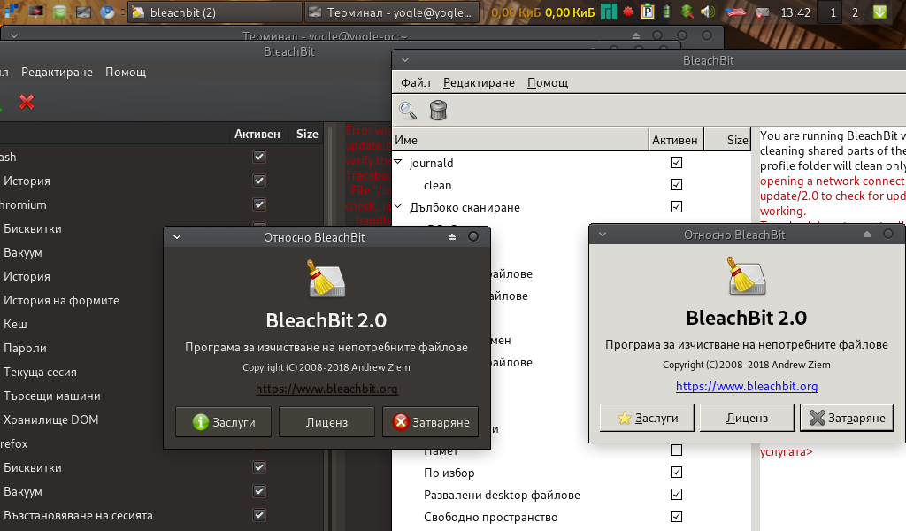The image size is (906, 531).
Task: Click the green battery indicator in tray
Action: (666, 12)
